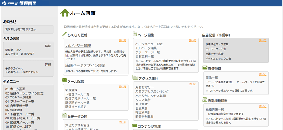Select 02 店舗ページデザイン設定 in 全メニュー
The image size is (283, 130).
point(24,93)
